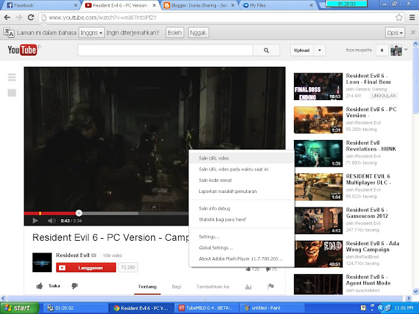Click the 01:20:02 taskbar item

[75, 308]
